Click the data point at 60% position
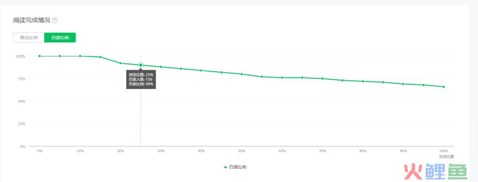 (282, 78)
